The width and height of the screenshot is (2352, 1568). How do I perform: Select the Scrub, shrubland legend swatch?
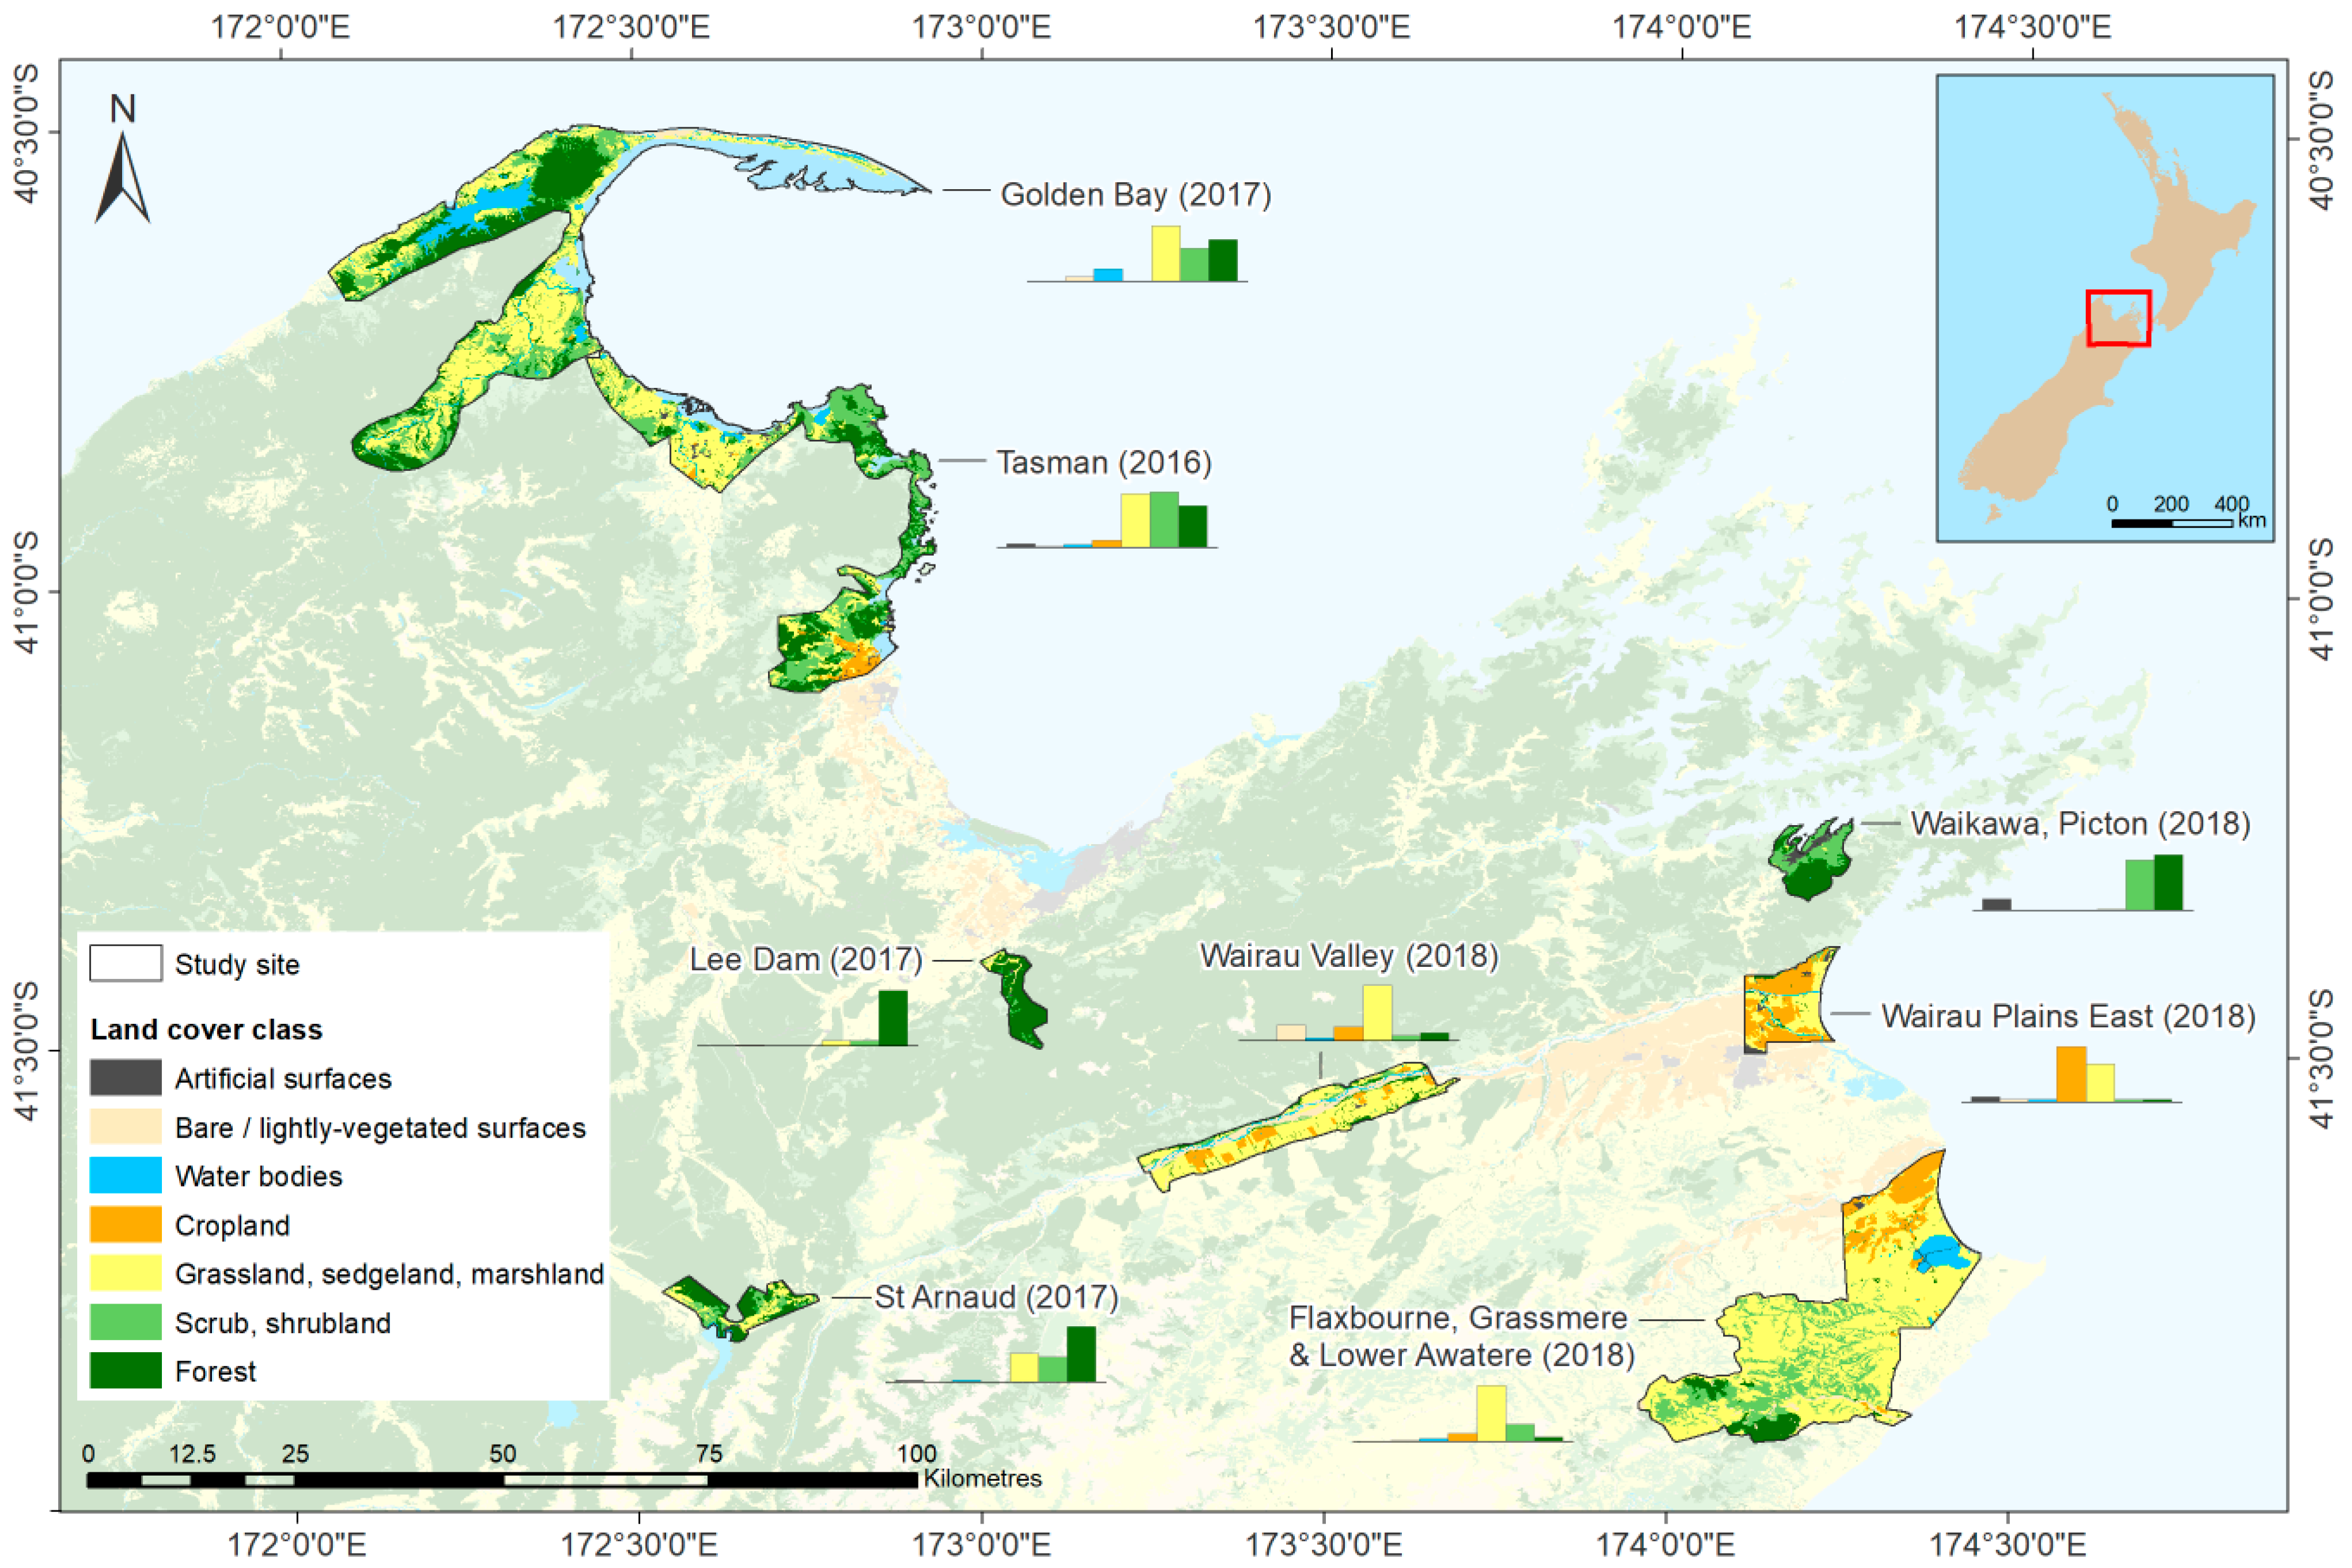pyautogui.click(x=125, y=1322)
